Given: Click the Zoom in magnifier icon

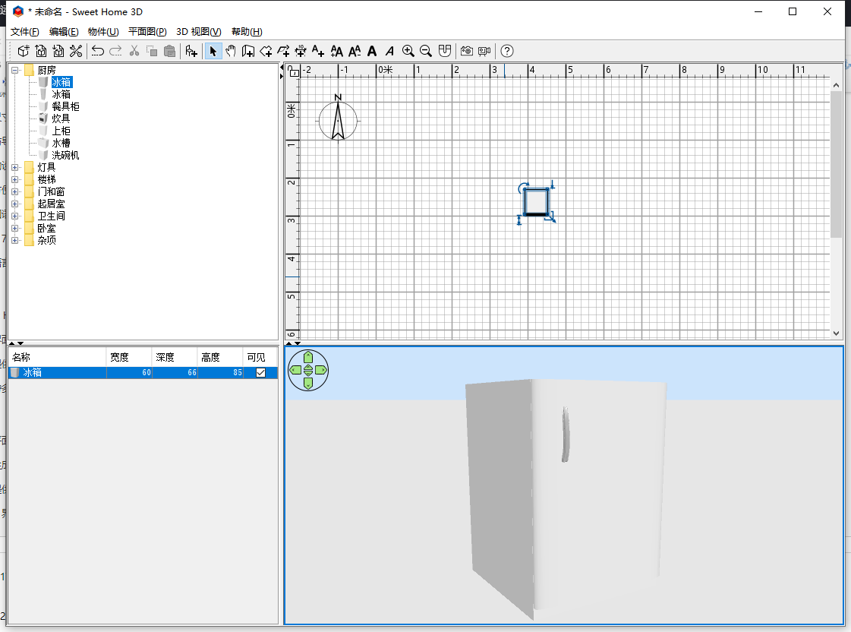Looking at the screenshot, I should 408,51.
